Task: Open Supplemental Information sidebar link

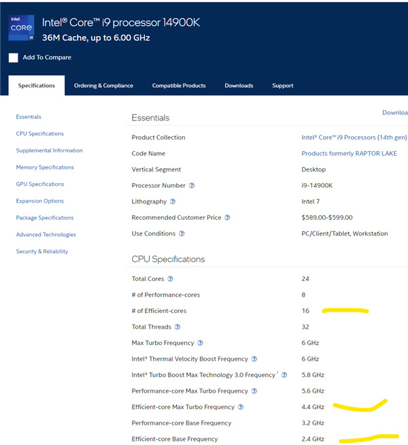Action: (50, 150)
